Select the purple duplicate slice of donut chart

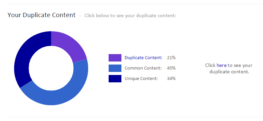pos(70,45)
